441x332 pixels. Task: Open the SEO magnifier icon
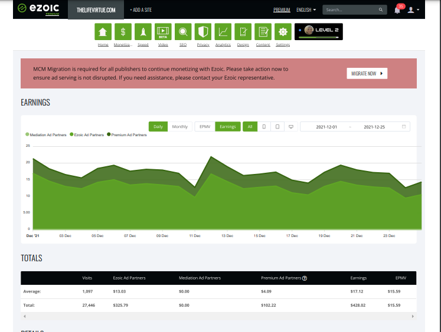click(183, 32)
